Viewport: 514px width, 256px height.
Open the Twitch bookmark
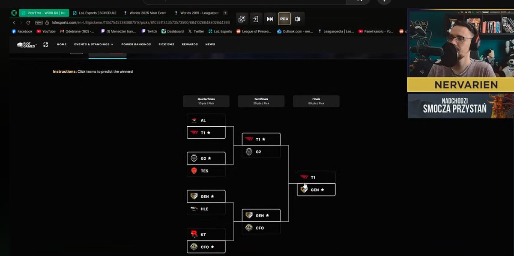(x=149, y=31)
